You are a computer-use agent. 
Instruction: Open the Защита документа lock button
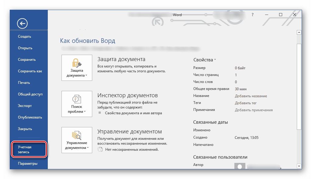(77, 68)
